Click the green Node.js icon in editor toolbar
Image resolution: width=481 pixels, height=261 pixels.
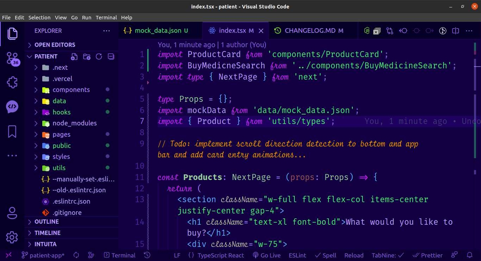(x=367, y=31)
